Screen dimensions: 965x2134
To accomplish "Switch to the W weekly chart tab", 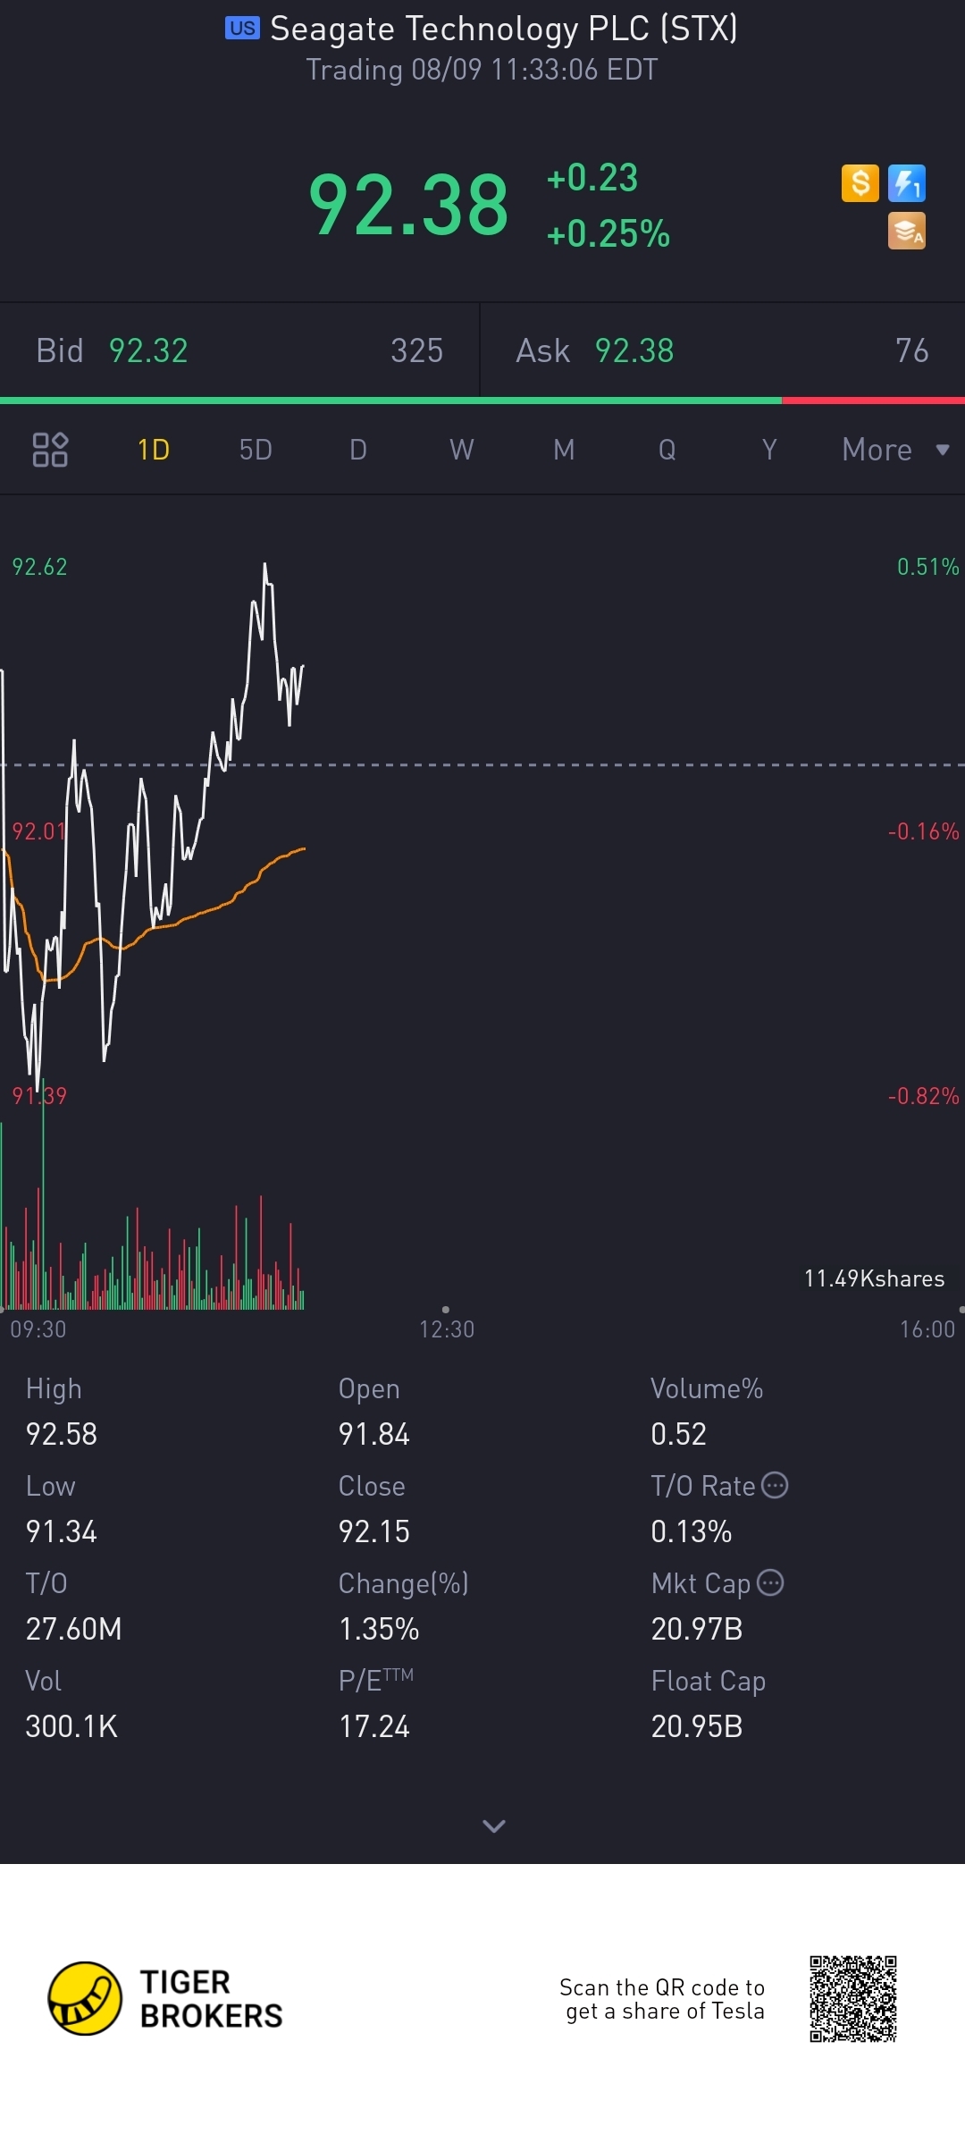I will click(x=461, y=450).
